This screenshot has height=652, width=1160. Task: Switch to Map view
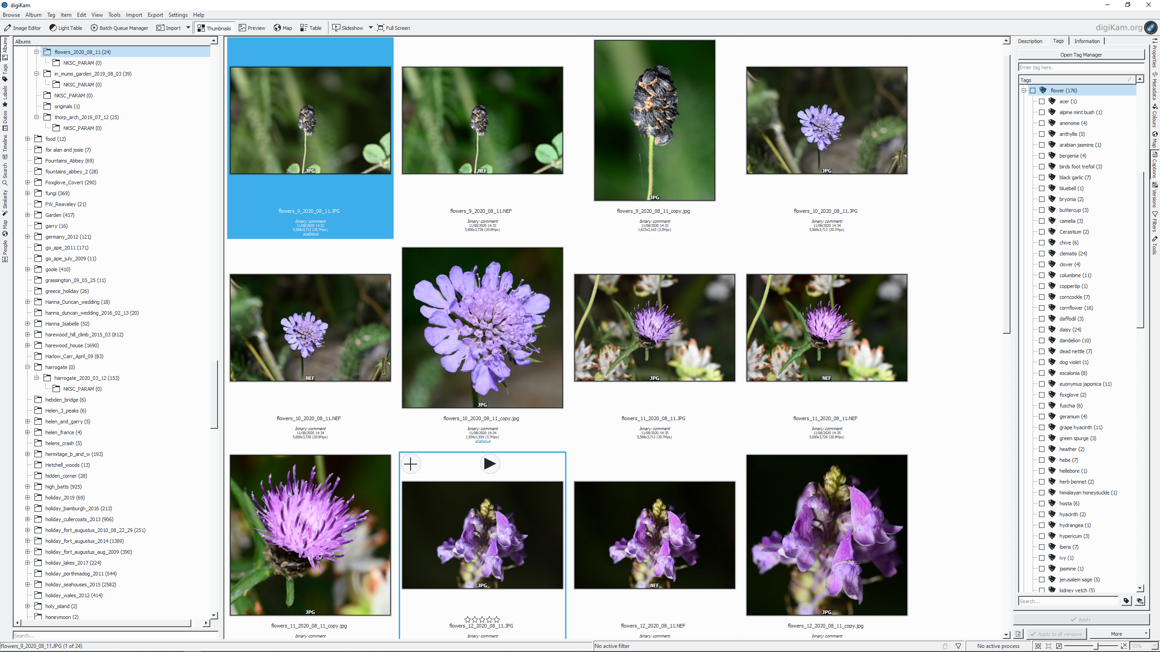point(283,28)
